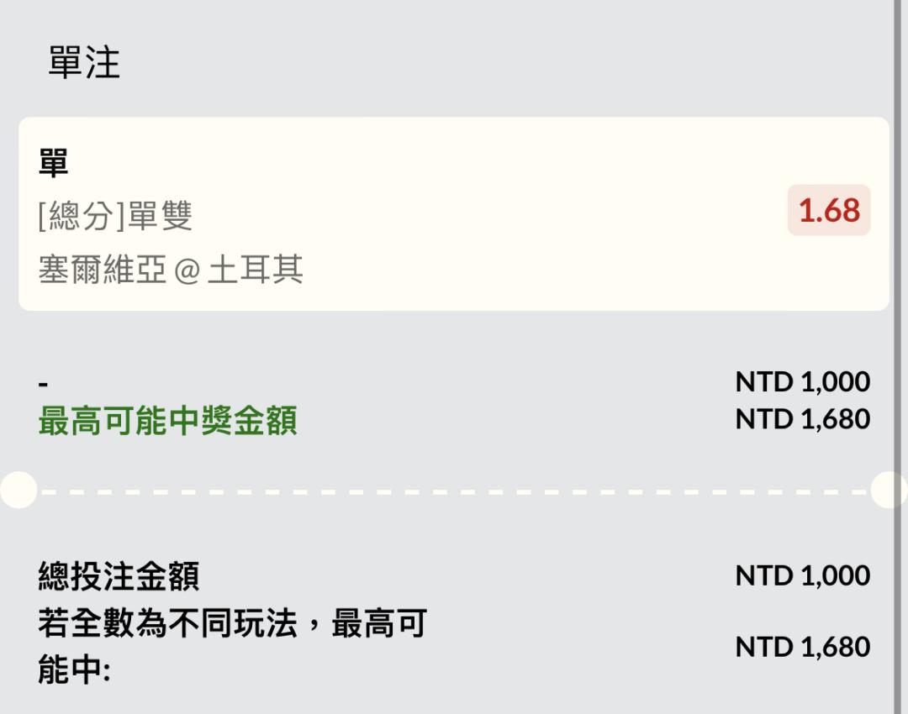Viewport: 908px width, 714px height.
Task: Click the dash label above 最高可能中獎金額
Action: coord(44,384)
